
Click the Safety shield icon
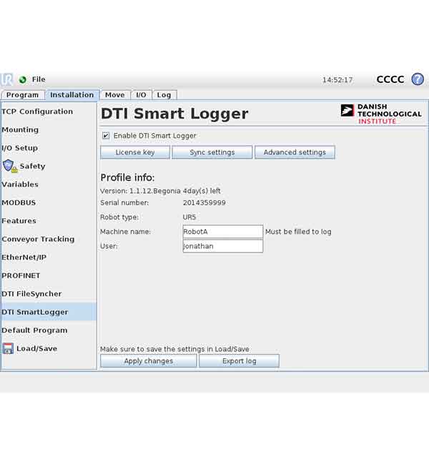(9, 166)
